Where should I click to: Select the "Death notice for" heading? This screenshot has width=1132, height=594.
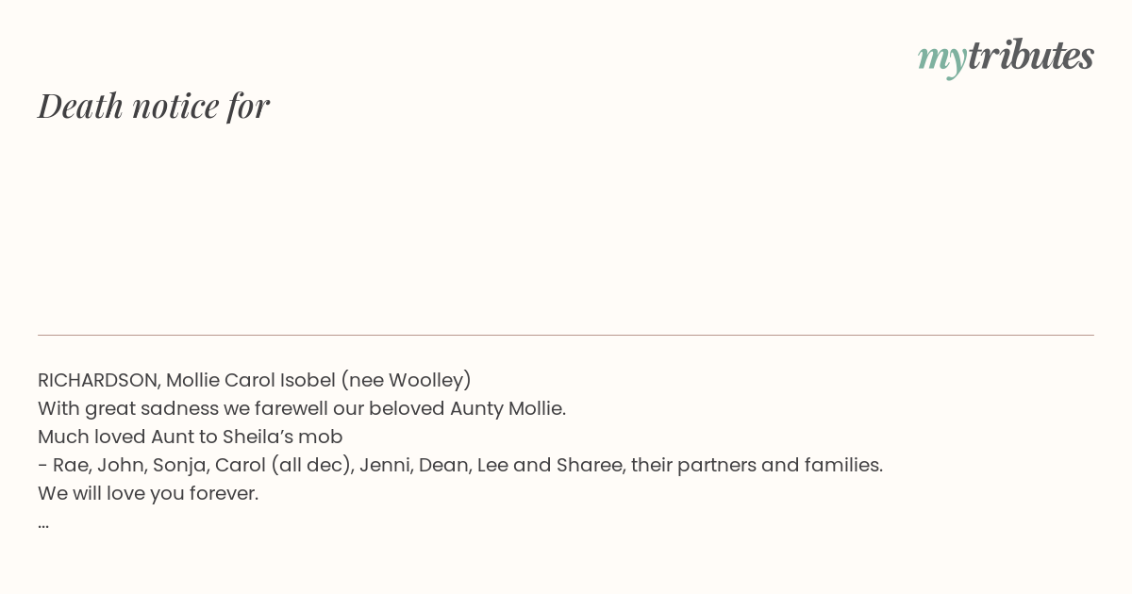pyautogui.click(x=154, y=106)
